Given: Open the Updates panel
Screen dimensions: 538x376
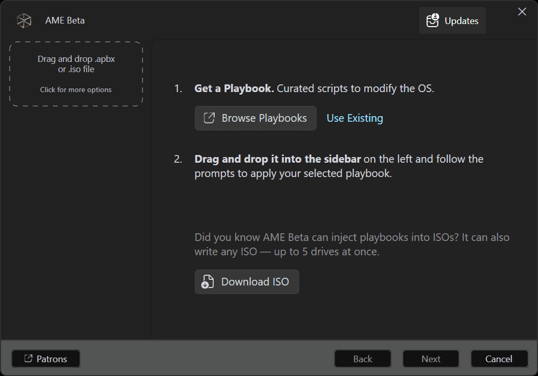Looking at the screenshot, I should [x=452, y=21].
